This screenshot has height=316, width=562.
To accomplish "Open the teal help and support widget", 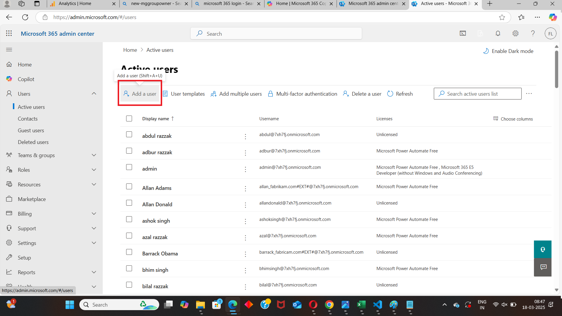I will tap(542, 249).
